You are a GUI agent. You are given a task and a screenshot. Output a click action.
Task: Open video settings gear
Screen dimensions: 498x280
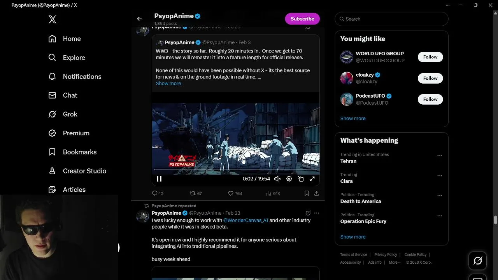tap(289, 179)
